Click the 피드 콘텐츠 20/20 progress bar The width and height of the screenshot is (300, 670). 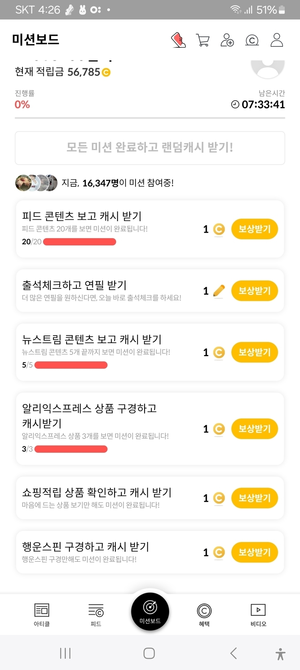click(80, 242)
